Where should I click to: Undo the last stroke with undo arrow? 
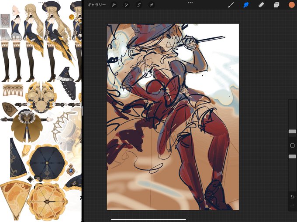click(x=292, y=197)
